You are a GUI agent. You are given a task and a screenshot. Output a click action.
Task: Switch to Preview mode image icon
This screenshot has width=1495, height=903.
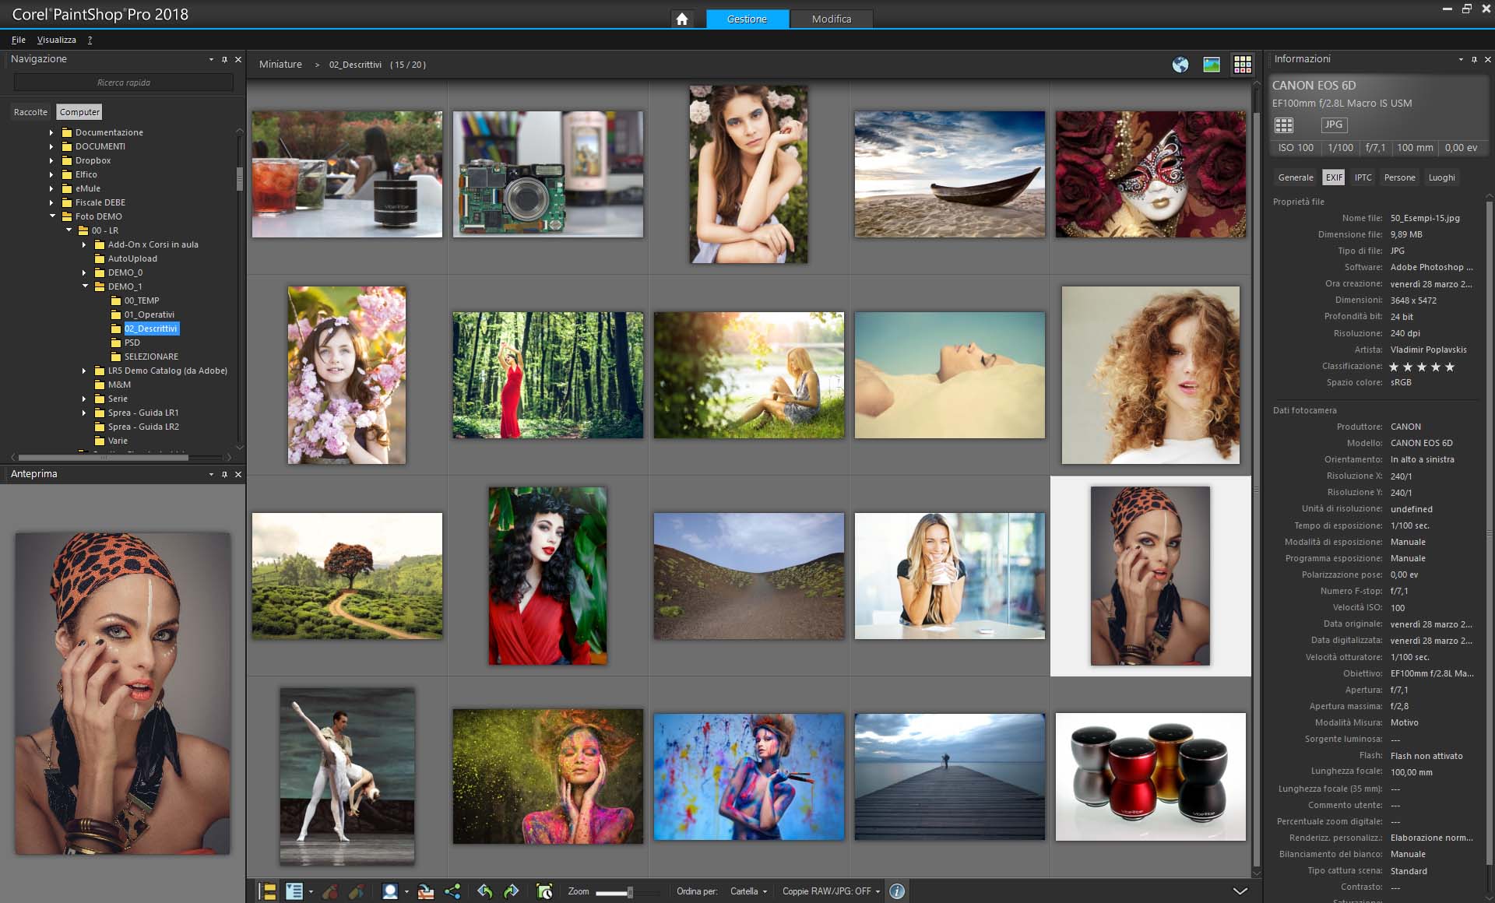click(x=1212, y=65)
